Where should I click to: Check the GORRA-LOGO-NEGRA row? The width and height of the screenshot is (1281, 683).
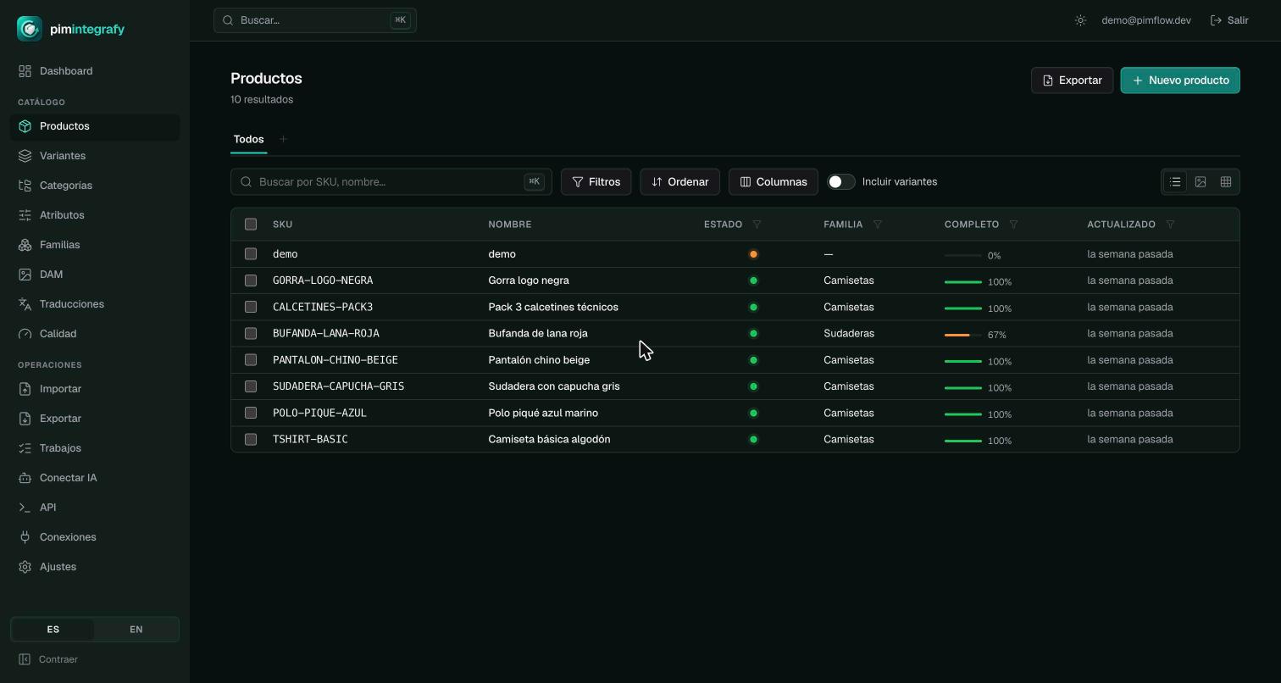(251, 280)
